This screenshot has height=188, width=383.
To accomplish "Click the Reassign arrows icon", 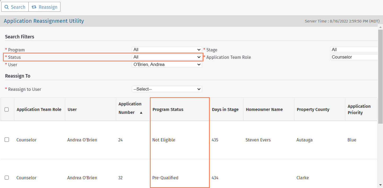I will click(34, 7).
